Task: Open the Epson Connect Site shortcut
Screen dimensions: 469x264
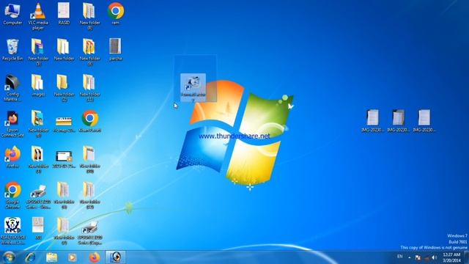Action: click(12, 124)
